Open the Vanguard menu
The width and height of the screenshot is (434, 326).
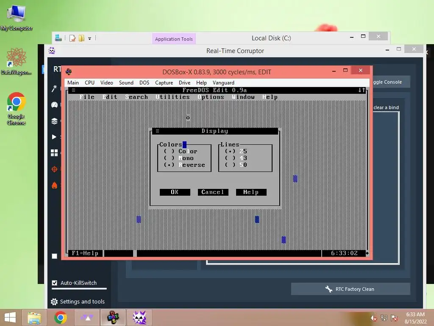pyautogui.click(x=223, y=83)
